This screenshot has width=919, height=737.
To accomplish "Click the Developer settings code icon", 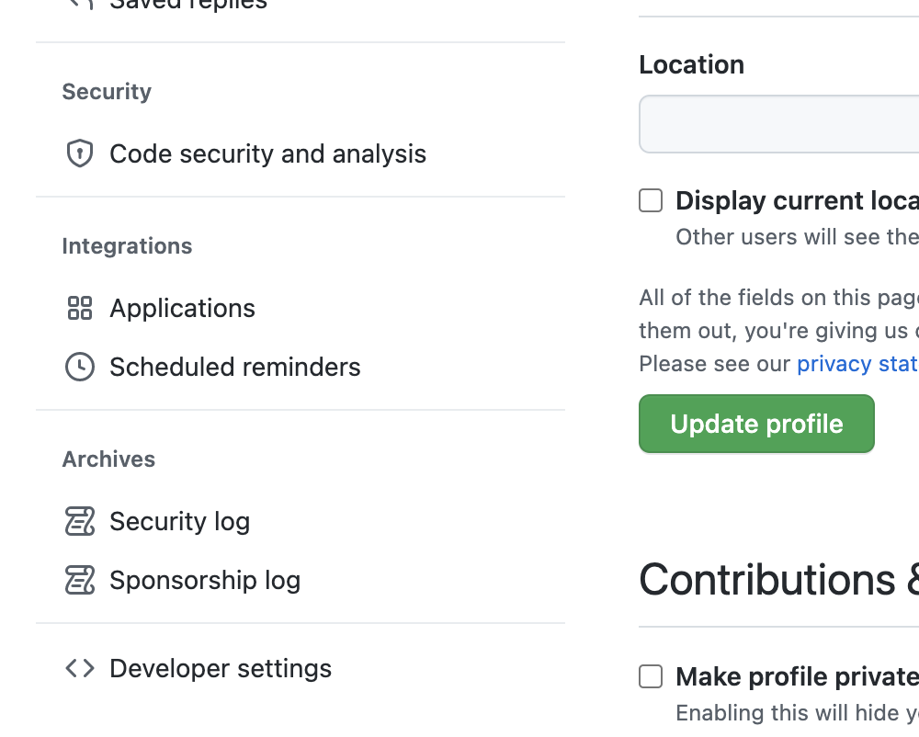I will (80, 668).
